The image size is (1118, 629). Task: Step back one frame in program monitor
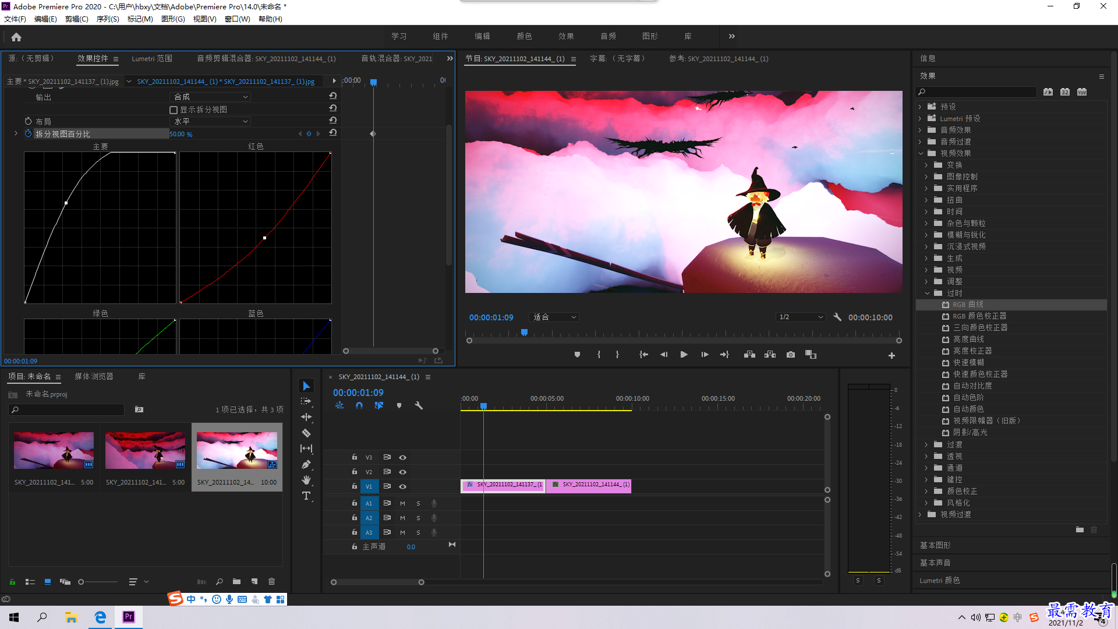[x=664, y=355]
